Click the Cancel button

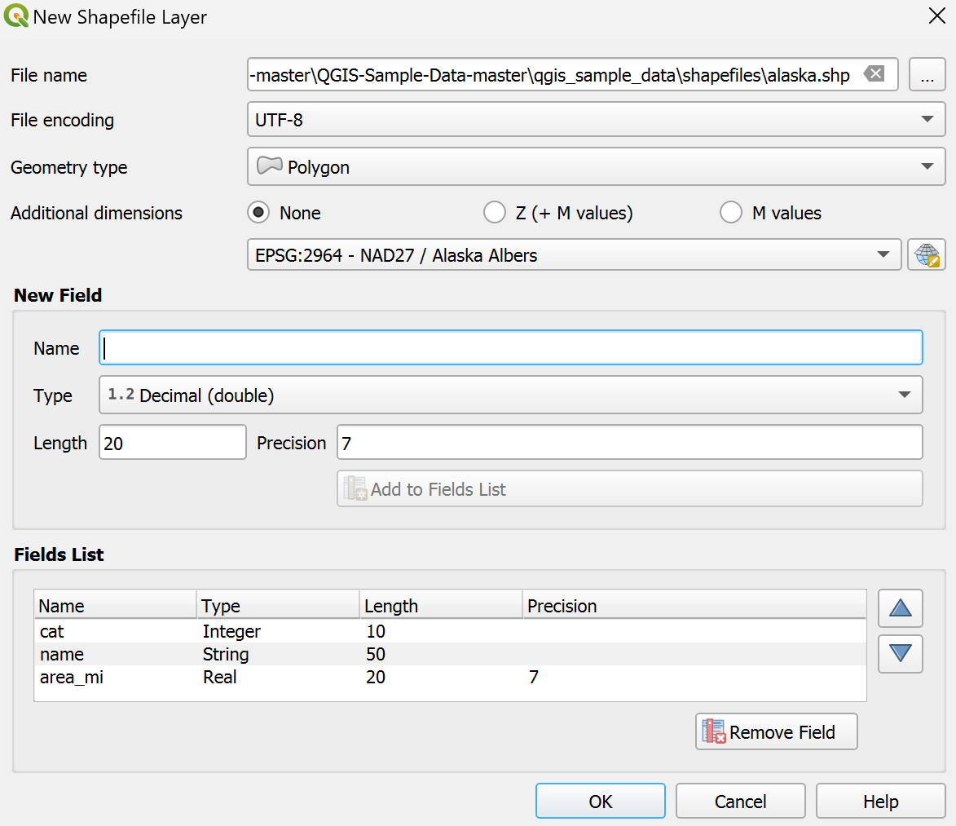pos(740,802)
